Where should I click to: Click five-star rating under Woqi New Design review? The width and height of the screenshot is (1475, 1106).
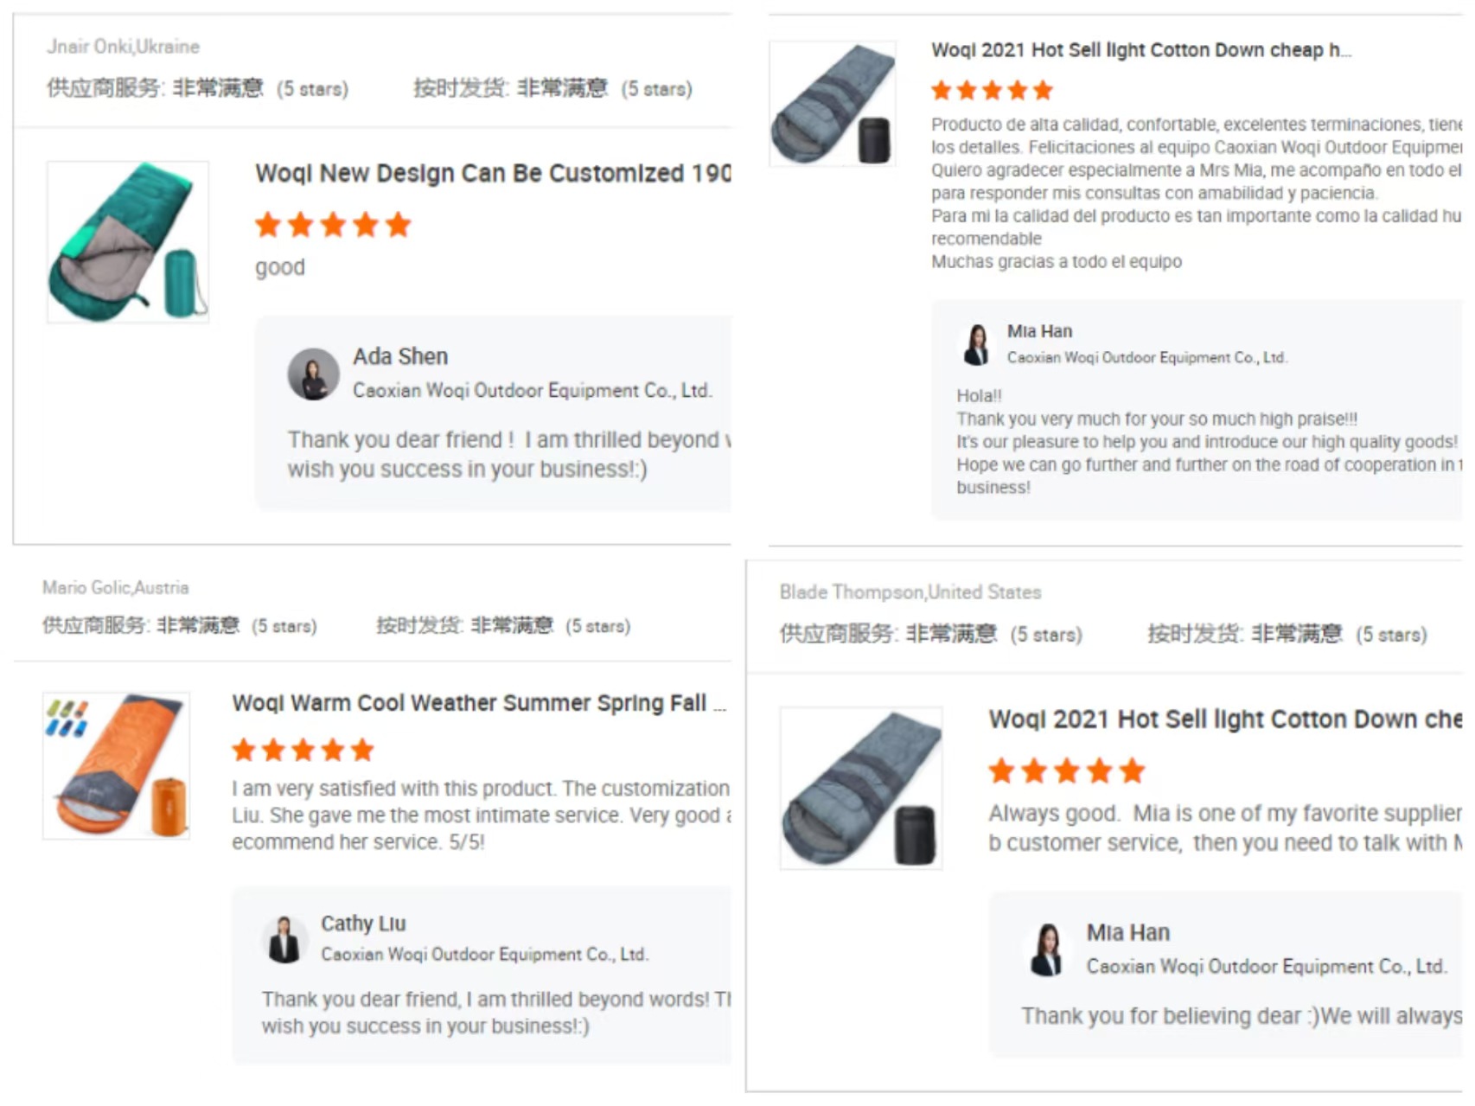point(333,225)
